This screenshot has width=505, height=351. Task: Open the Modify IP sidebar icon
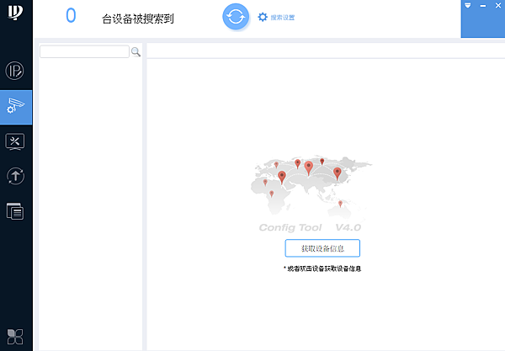pyautogui.click(x=15, y=71)
